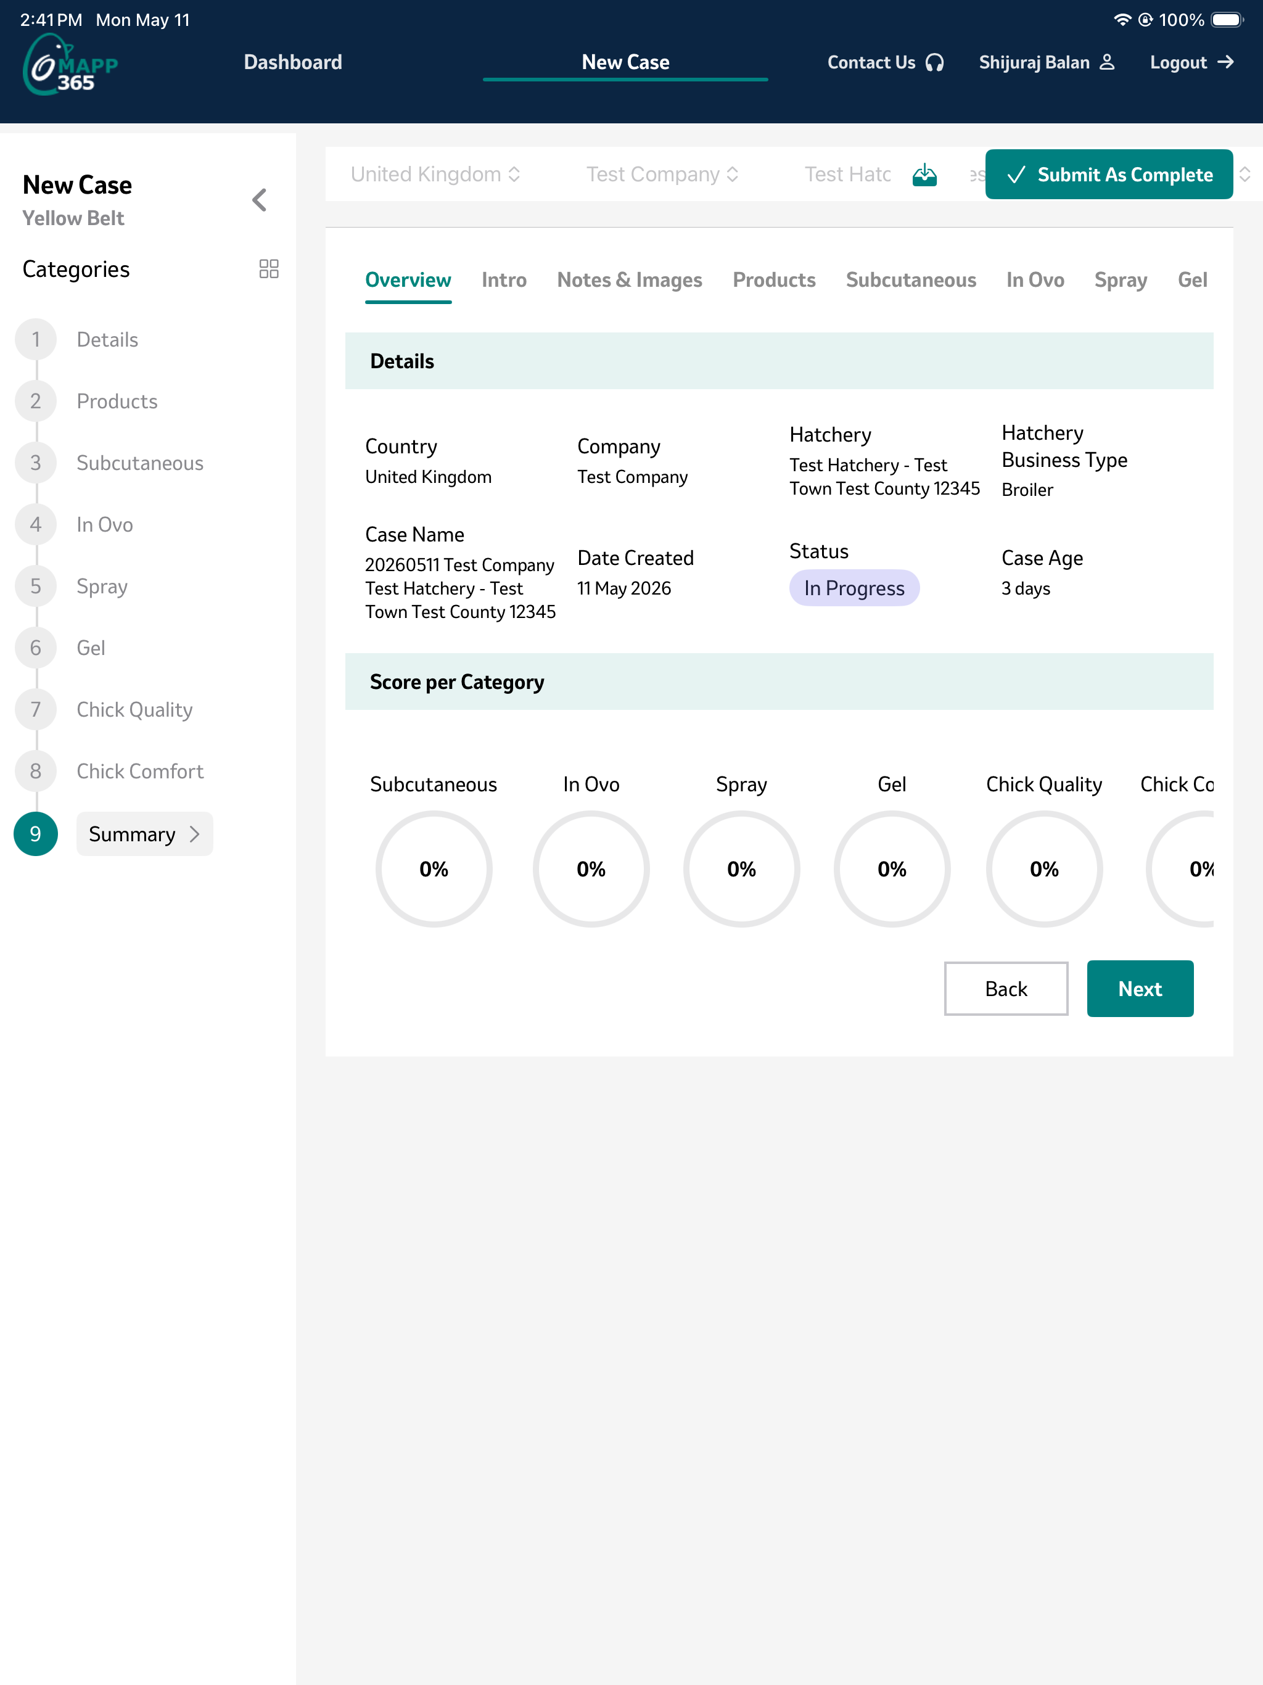The height and width of the screenshot is (1685, 1263).
Task: Proceed with the Next button
Action: [1140, 989]
